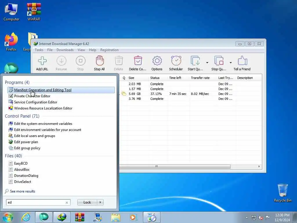
Task: Sort downloads by Size column
Action: tap(138, 78)
